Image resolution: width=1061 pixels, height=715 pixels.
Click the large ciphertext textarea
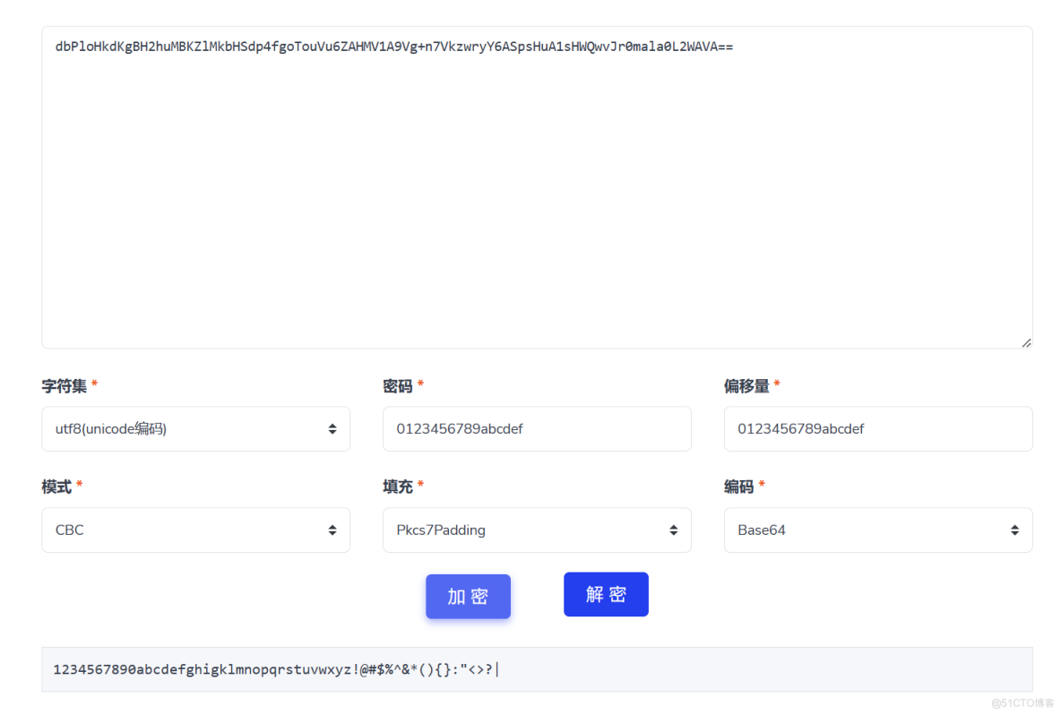(x=537, y=188)
